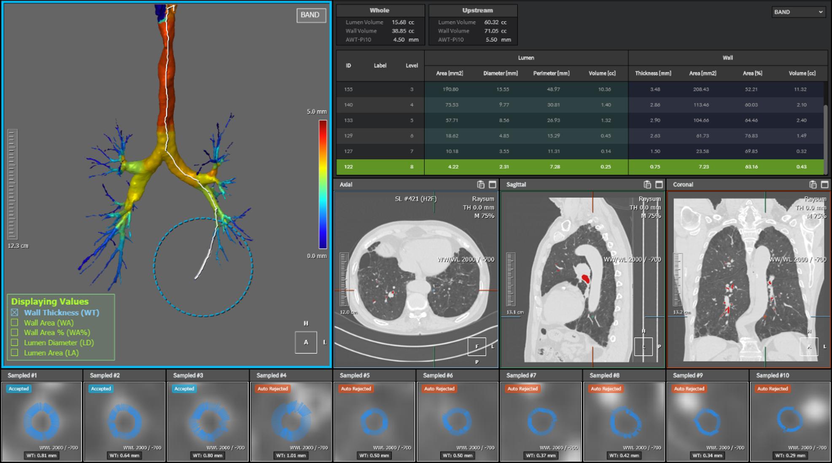The width and height of the screenshot is (832, 463).
Task: Click the copy icon in Coronal view header
Action: click(x=813, y=184)
